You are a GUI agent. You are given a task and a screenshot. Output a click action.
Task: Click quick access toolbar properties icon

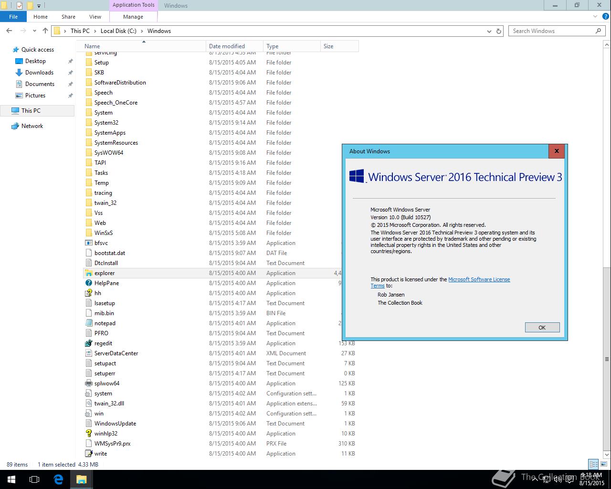[x=20, y=6]
